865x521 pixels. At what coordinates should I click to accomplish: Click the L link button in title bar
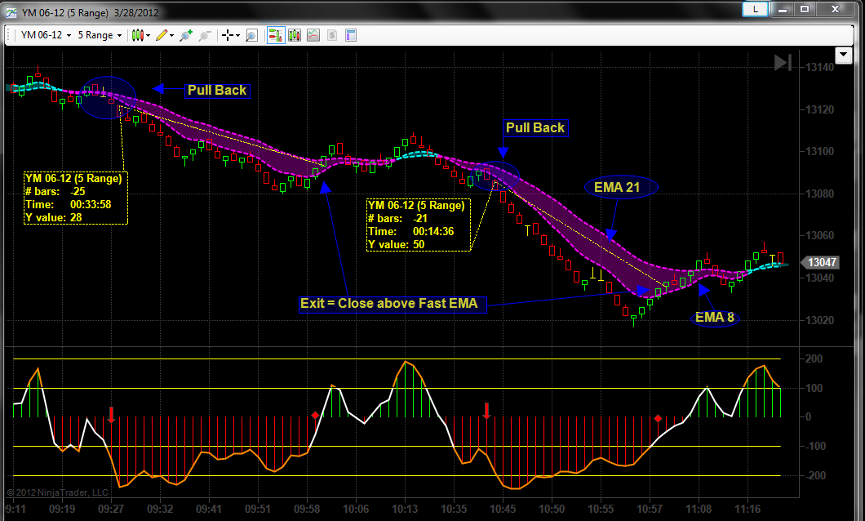[755, 9]
